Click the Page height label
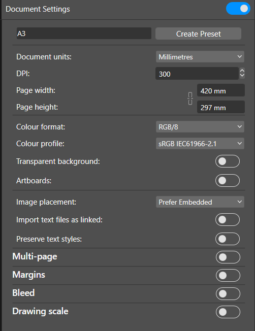Image resolution: width=255 pixels, height=331 pixels. point(37,107)
